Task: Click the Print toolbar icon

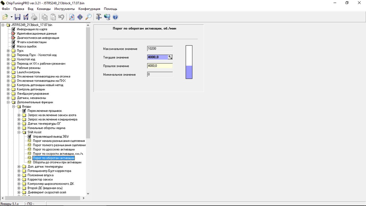Action: pos(34,17)
